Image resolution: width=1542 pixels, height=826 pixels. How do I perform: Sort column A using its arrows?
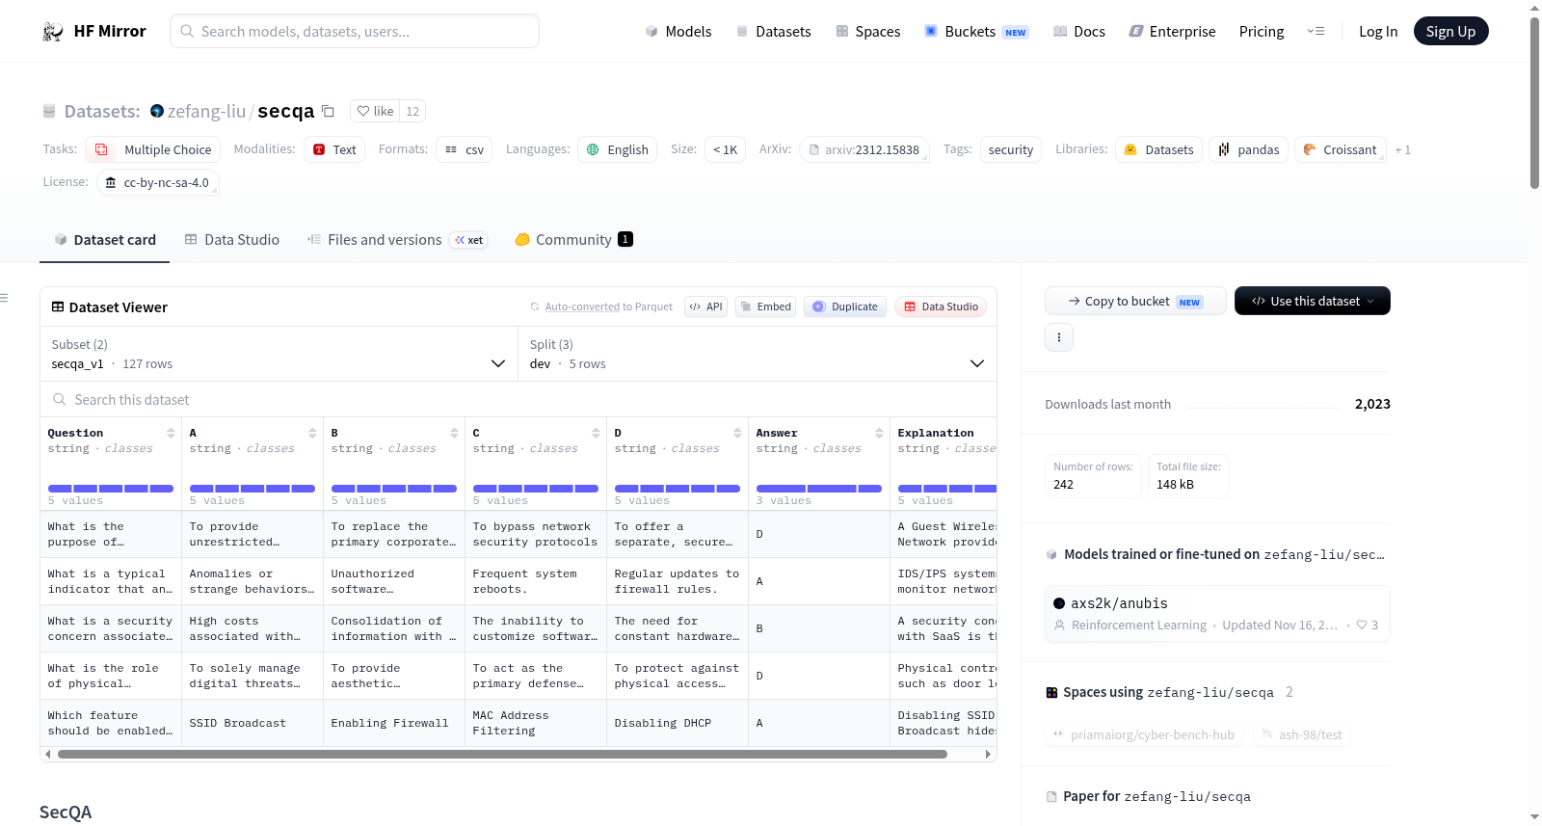click(x=312, y=433)
